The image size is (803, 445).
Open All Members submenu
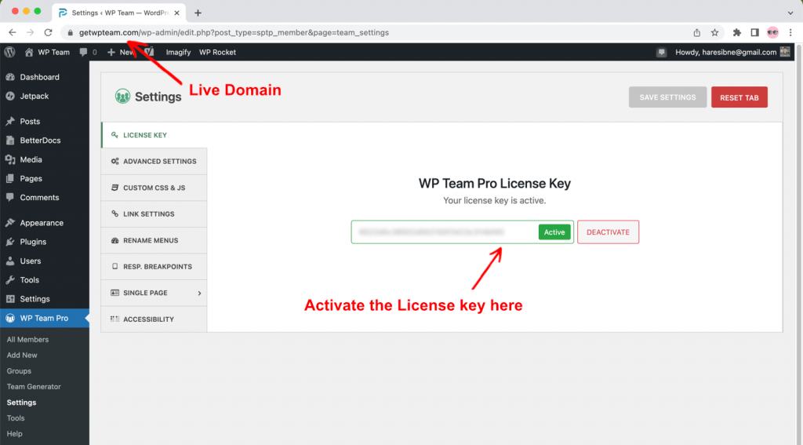27,339
